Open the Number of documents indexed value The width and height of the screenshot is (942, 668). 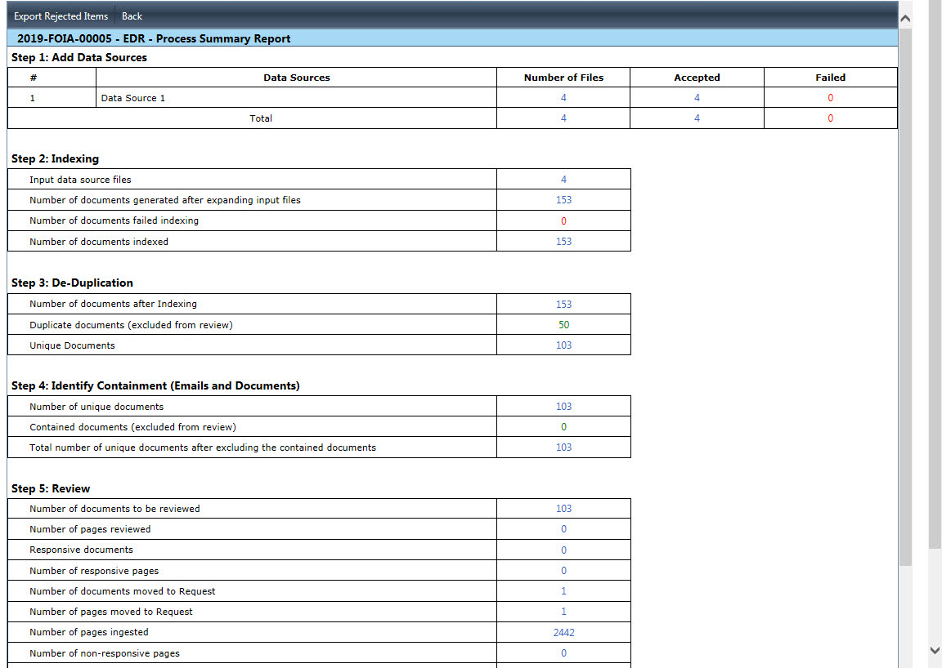click(563, 242)
